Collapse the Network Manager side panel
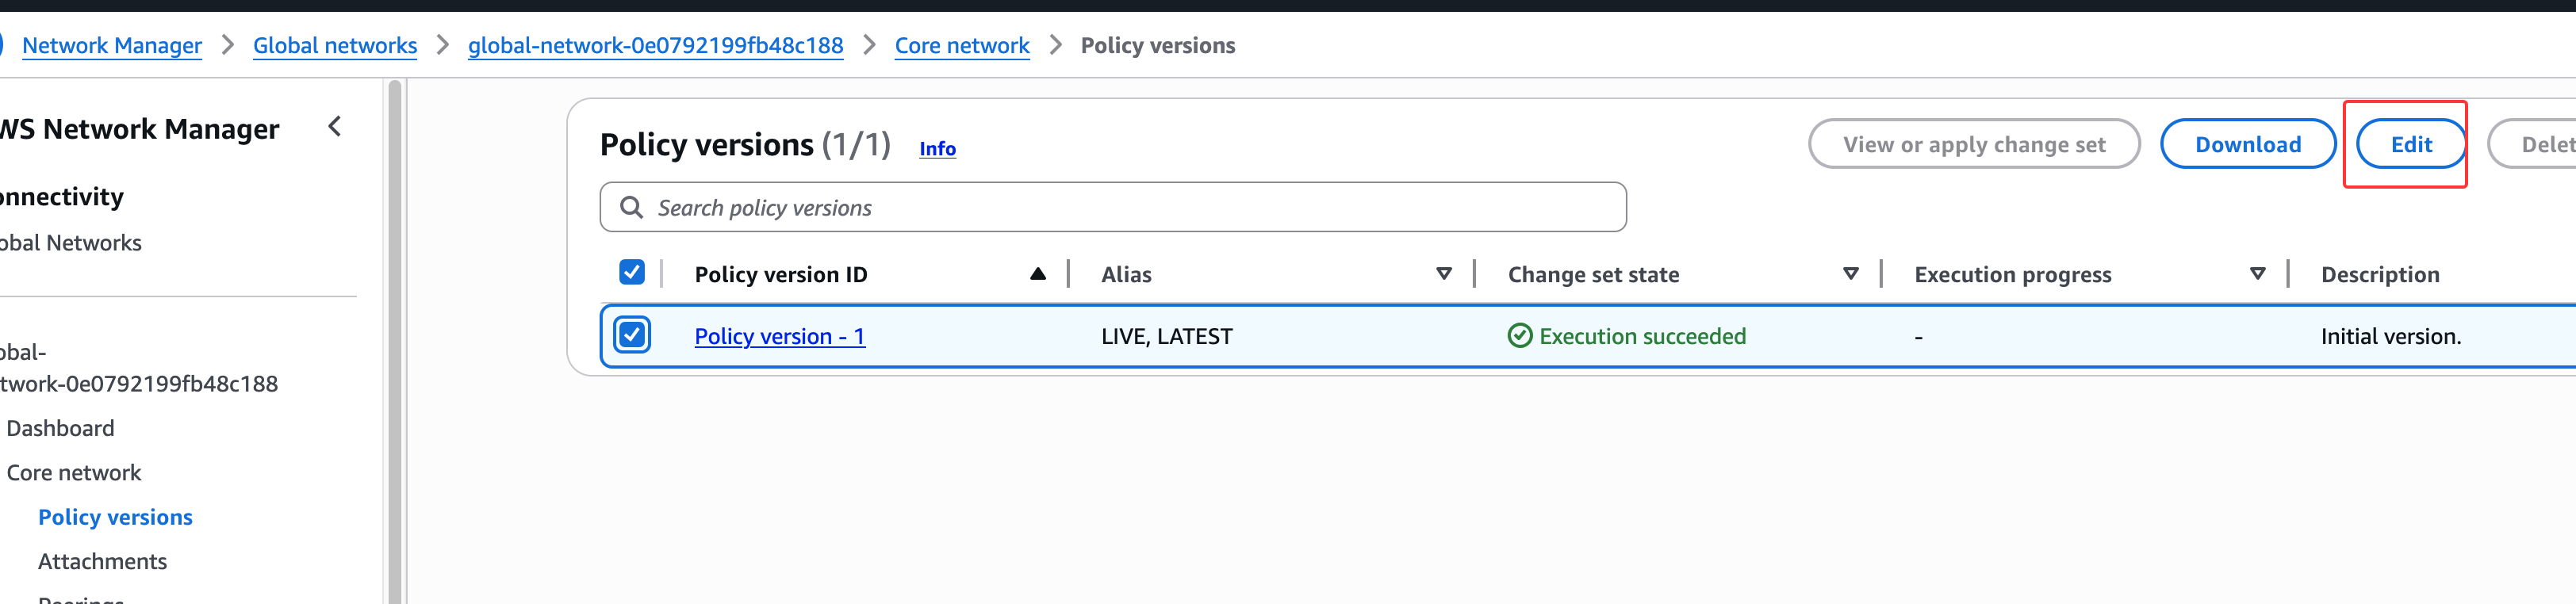This screenshot has height=604, width=2576. (x=335, y=127)
